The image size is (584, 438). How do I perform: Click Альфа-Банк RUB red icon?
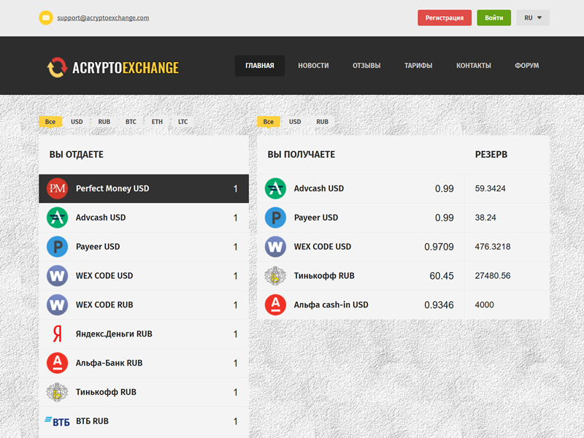57,363
